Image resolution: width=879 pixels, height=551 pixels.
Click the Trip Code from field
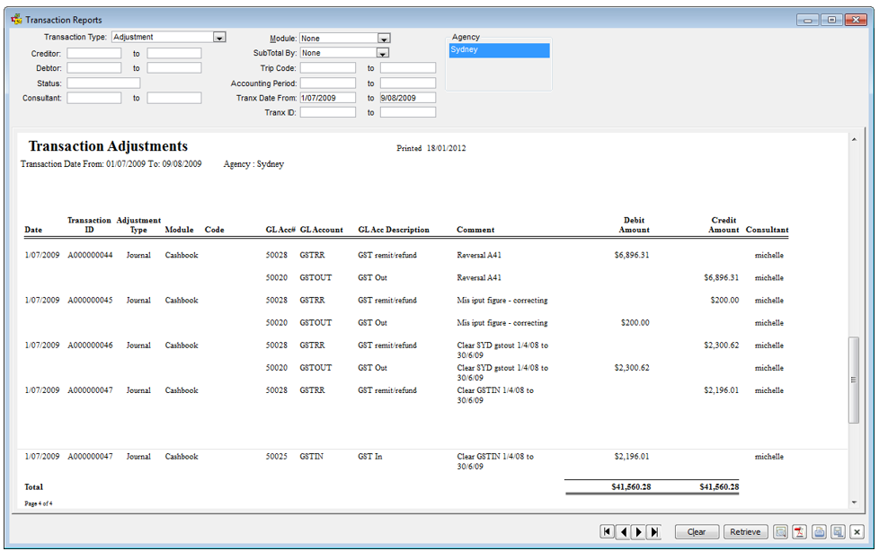(x=328, y=68)
